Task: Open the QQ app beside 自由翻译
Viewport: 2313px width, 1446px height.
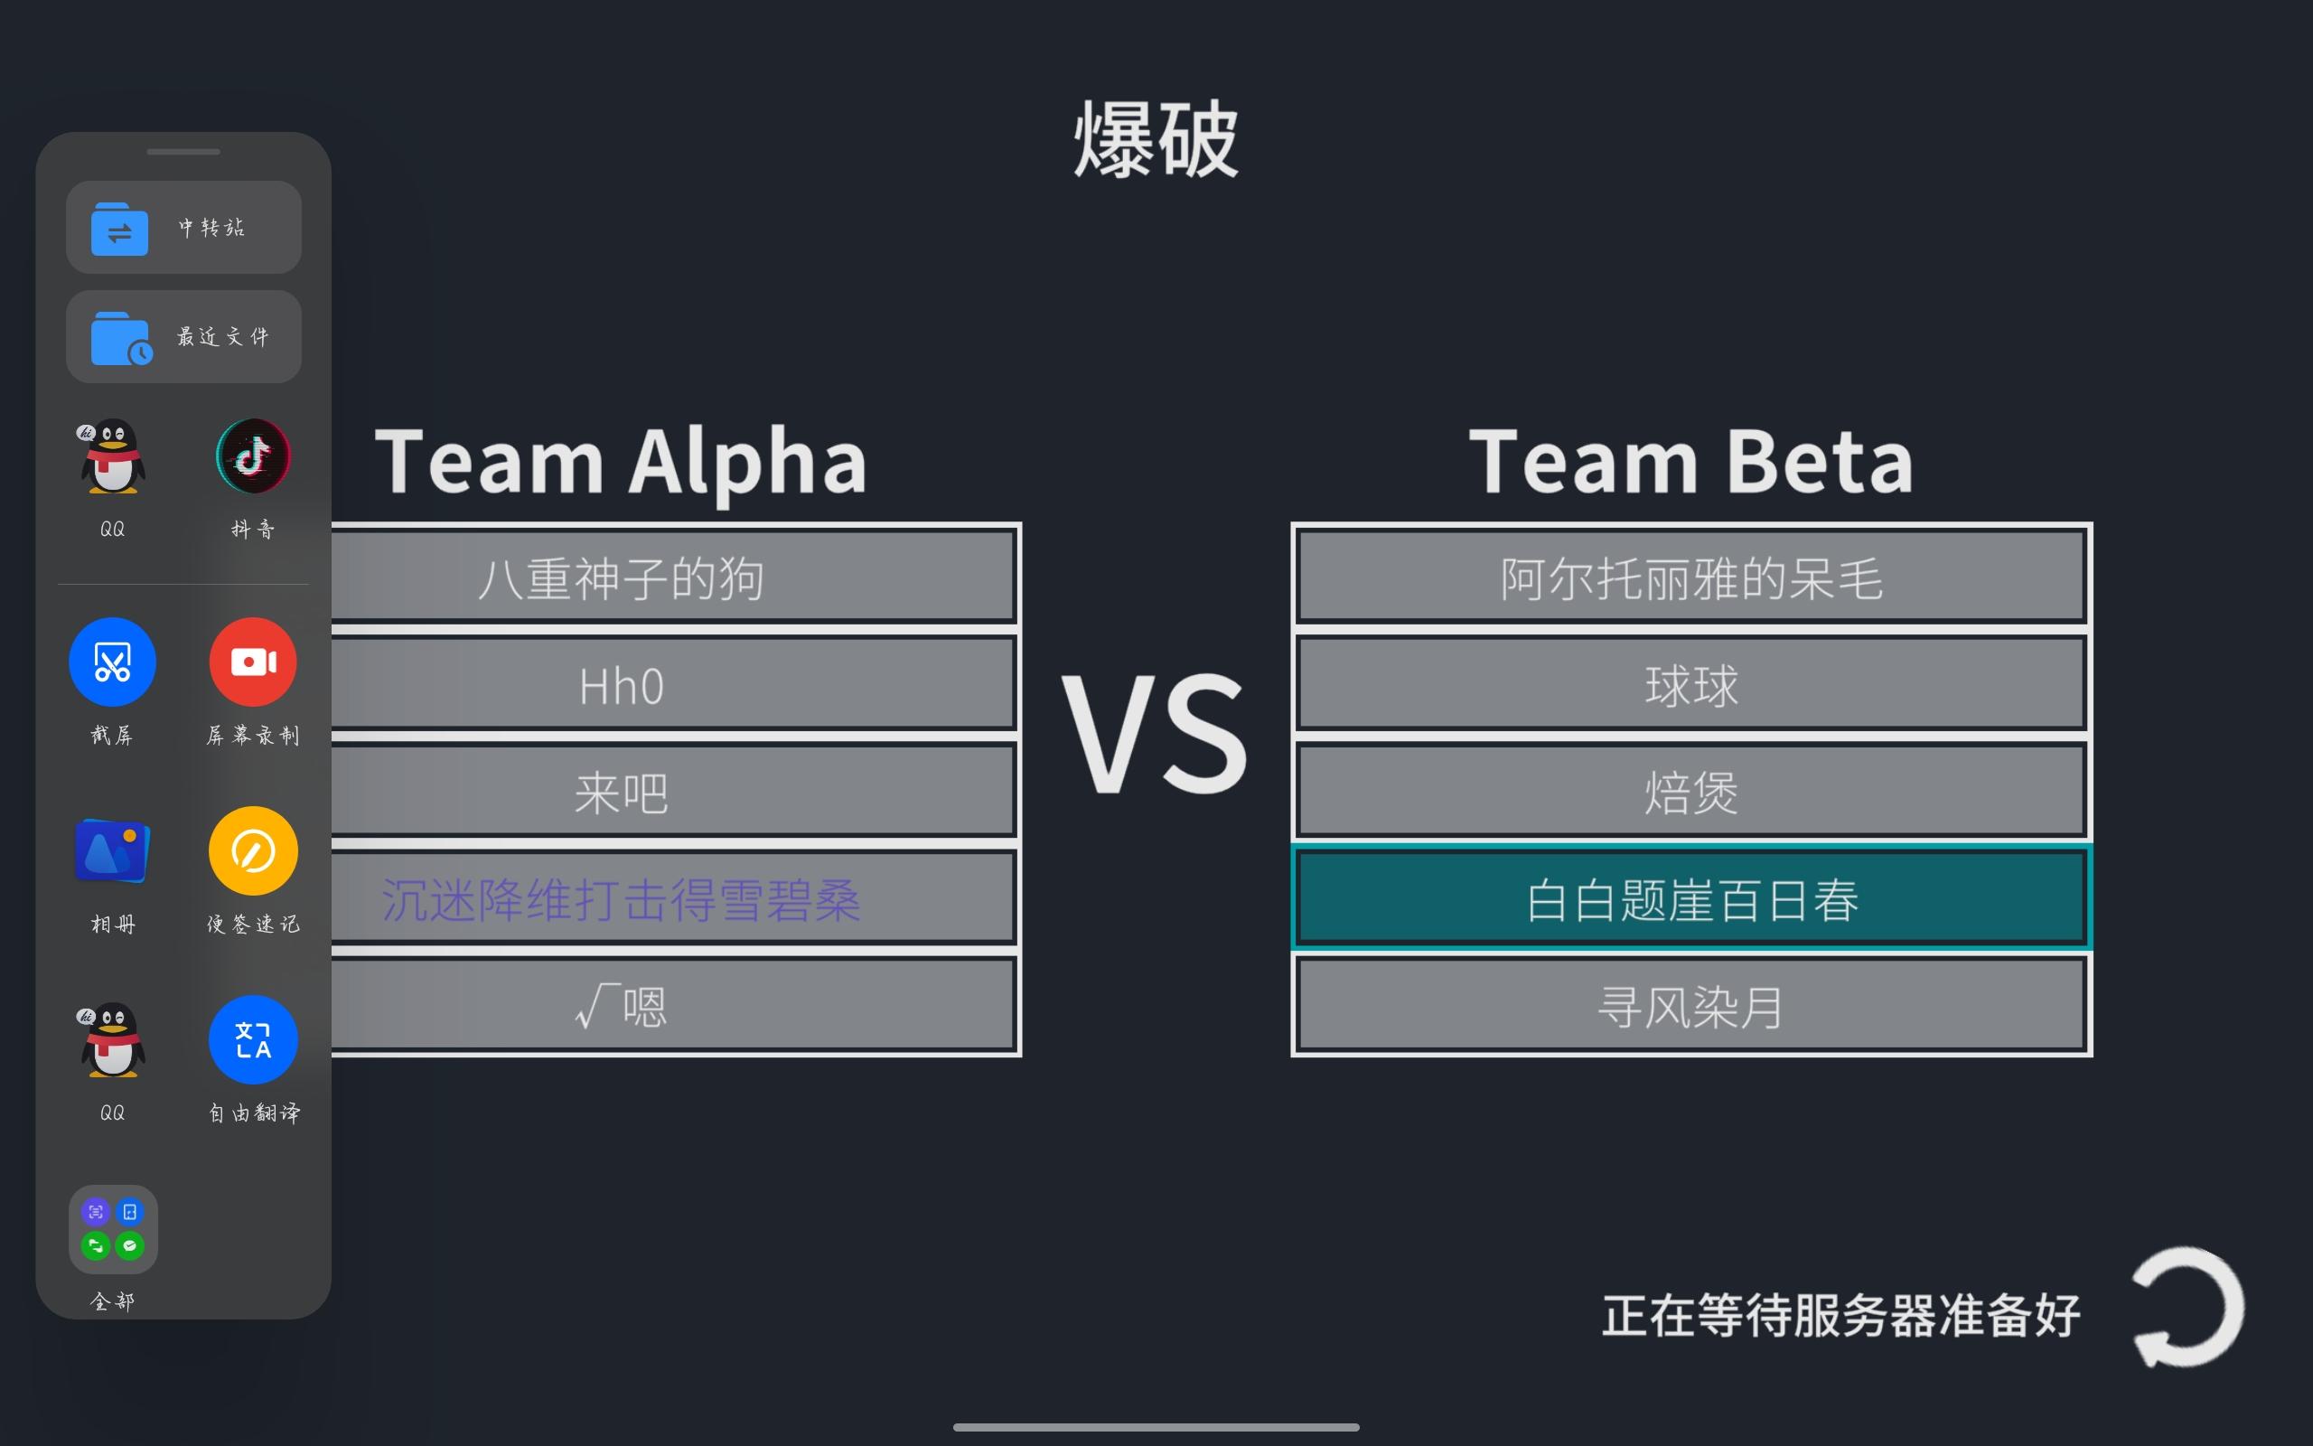Action: click(x=113, y=1039)
